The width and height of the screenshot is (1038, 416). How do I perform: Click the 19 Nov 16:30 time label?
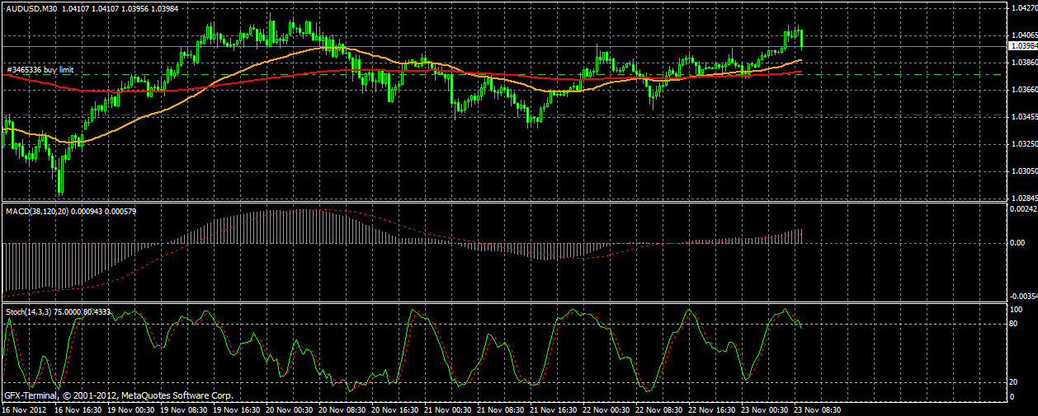[238, 409]
